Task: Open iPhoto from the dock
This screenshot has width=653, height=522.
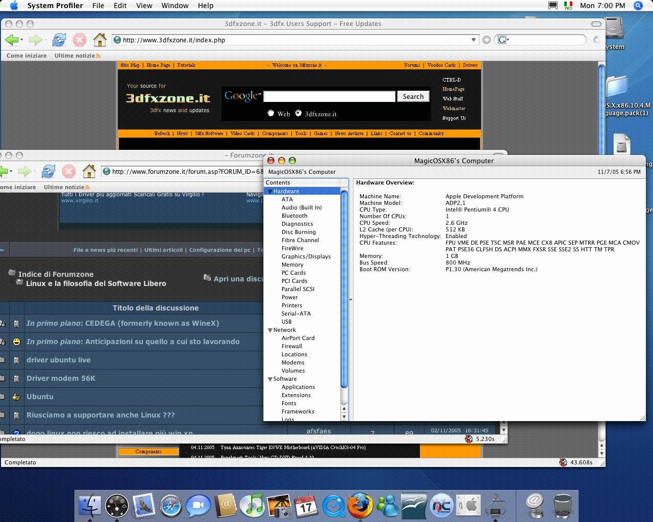Action: pyautogui.click(x=279, y=506)
